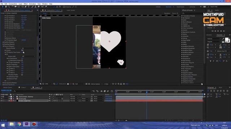The height and width of the screenshot is (129, 231).
Task: Toggle Air Resistance Rotation checkbox
Action: 22,61
